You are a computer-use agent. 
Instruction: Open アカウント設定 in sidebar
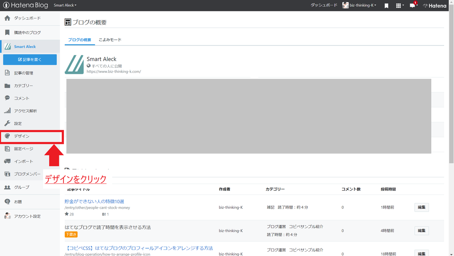[x=30, y=216]
